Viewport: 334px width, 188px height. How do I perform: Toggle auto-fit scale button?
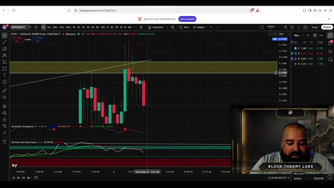275,34
